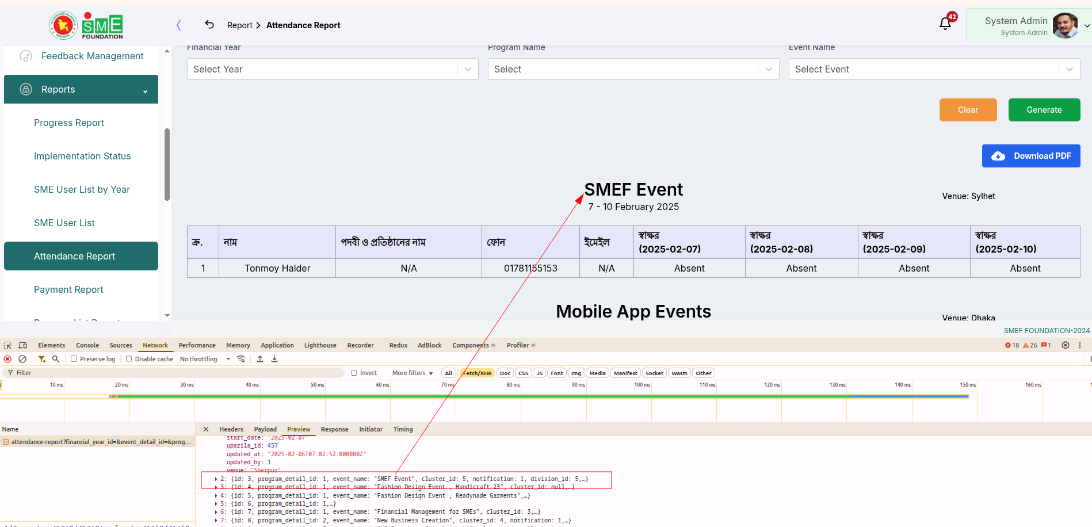The width and height of the screenshot is (1092, 527).
Task: Open the Select Event dropdown
Action: [934, 69]
